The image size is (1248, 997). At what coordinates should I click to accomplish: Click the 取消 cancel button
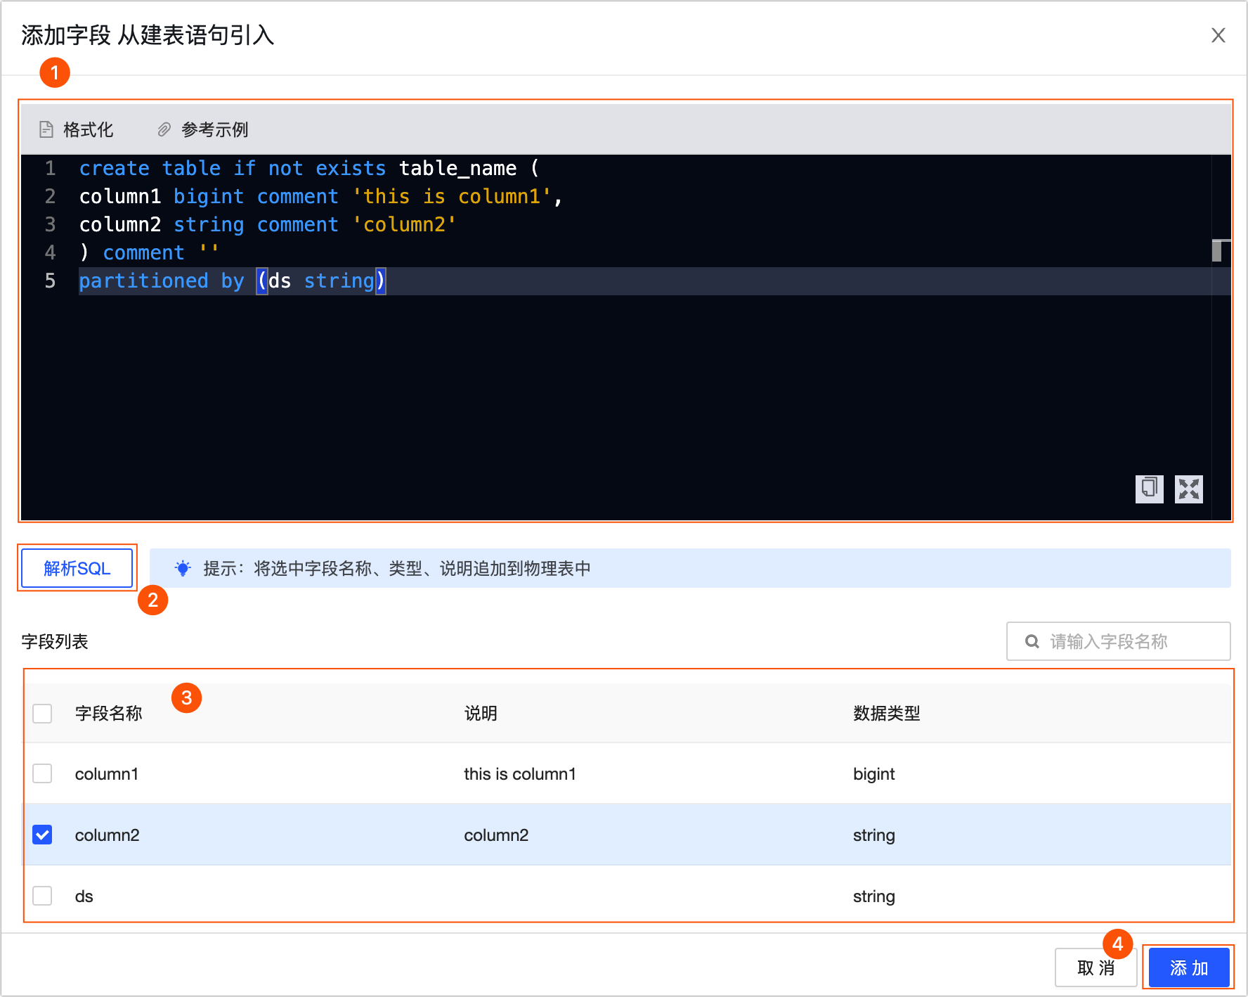(1096, 967)
